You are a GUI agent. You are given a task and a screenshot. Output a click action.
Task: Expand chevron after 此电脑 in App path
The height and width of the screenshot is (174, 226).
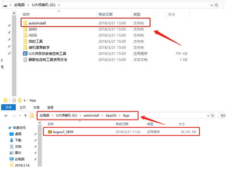point(53,115)
